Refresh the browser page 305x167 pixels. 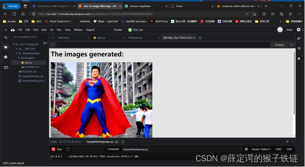click(x=14, y=14)
